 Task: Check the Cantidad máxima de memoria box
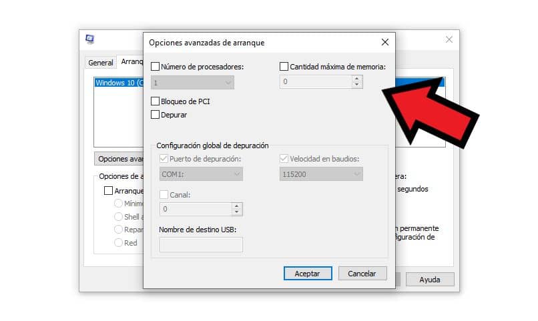pos(284,67)
